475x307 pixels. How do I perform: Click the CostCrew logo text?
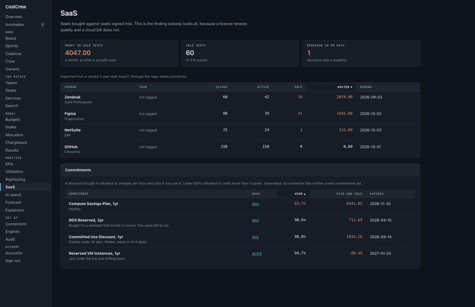pos(16,7)
